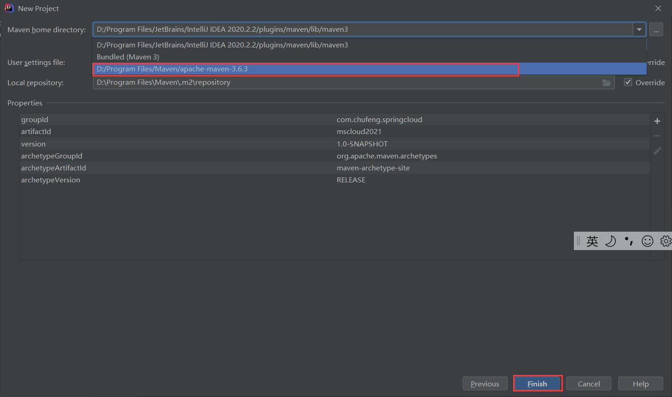The image size is (672, 397).
Task: Select the archetypeGroupId property row
Action: (x=334, y=156)
